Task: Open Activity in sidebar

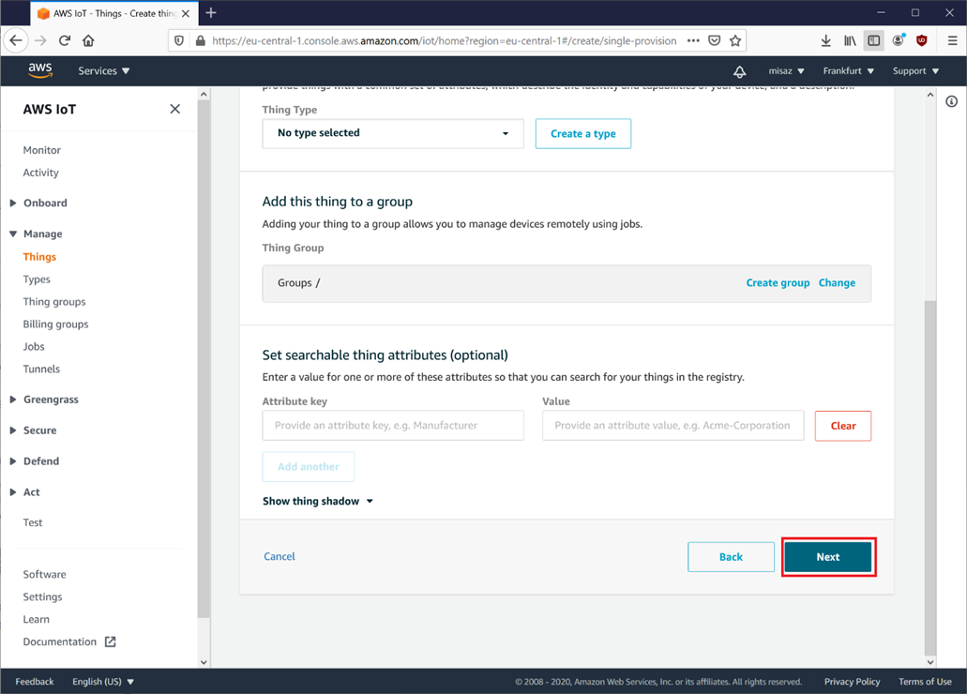Action: 40,173
